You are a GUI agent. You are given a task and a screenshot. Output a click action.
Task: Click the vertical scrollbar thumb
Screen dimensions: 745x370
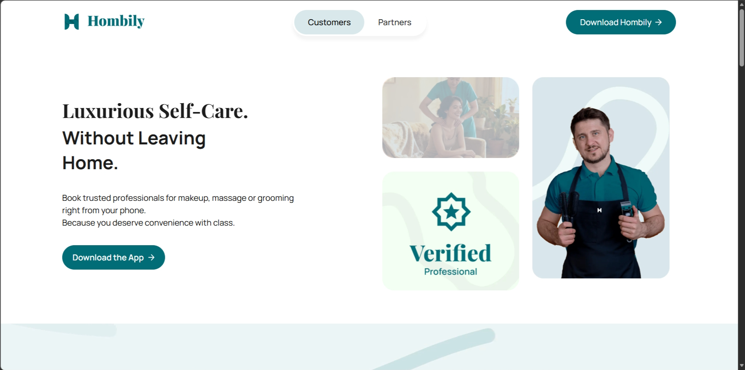(x=741, y=37)
